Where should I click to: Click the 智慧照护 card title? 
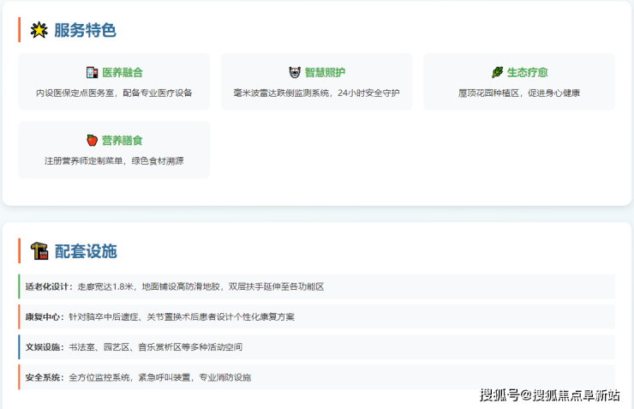tap(325, 73)
